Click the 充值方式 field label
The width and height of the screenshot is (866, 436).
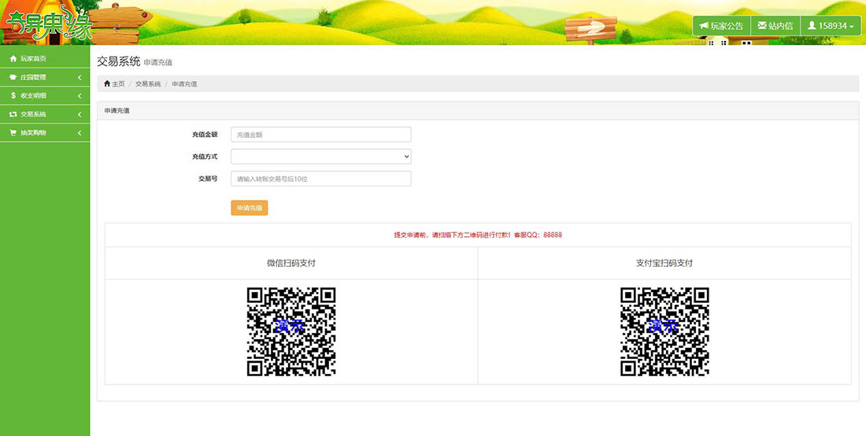[x=205, y=157]
